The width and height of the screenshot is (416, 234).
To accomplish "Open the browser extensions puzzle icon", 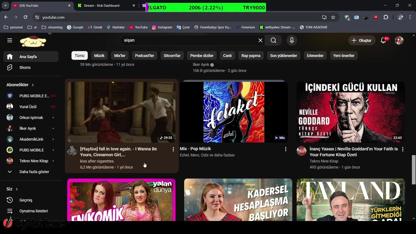I will click(386, 17).
